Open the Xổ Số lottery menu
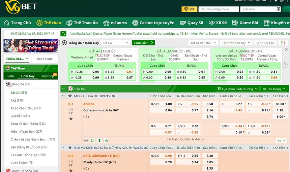 click(217, 23)
